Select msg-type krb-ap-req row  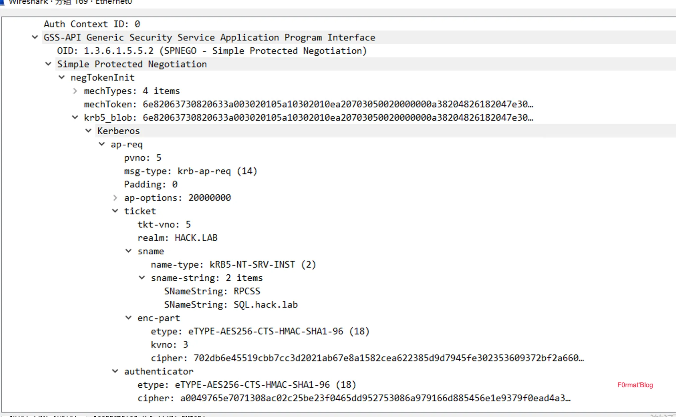tap(191, 171)
